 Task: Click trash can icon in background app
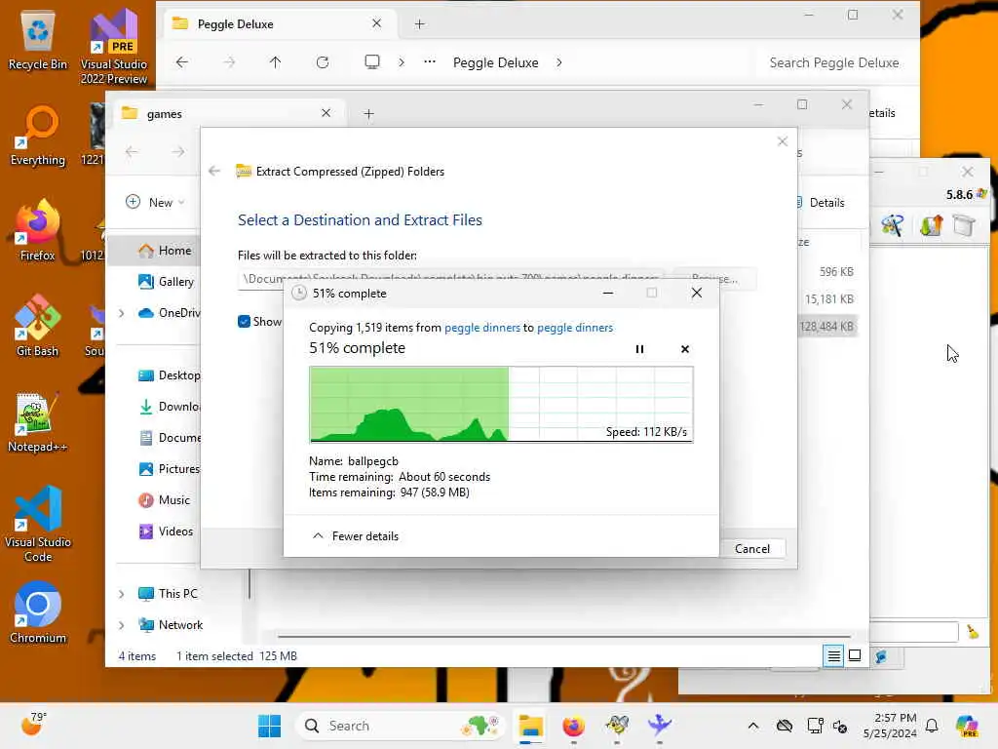(x=964, y=225)
